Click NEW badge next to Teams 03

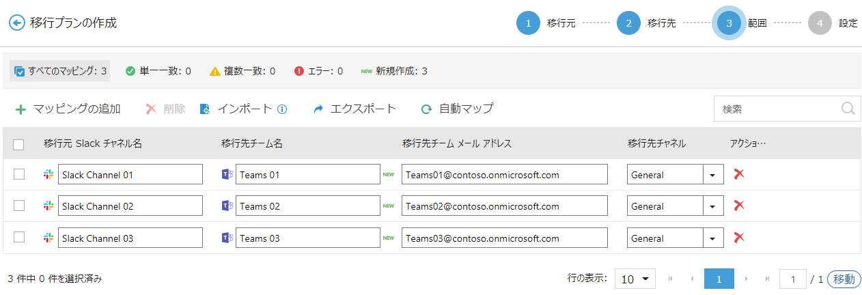click(x=389, y=238)
